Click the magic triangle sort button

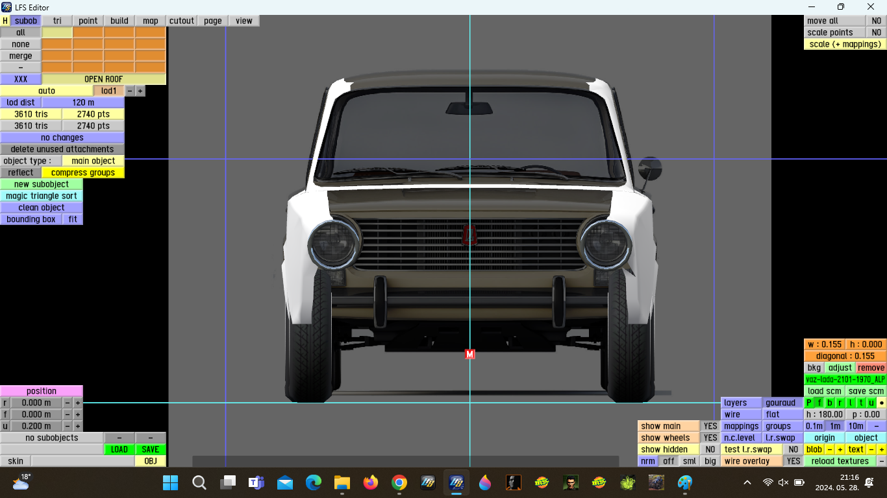pos(42,196)
